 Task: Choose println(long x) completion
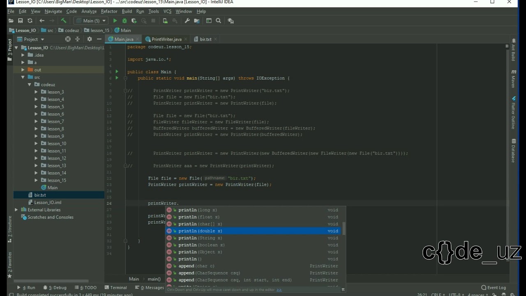coord(254,210)
